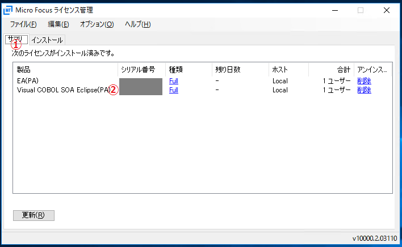Sort by the 製品 column header
This screenshot has width=402, height=247.
[65, 70]
